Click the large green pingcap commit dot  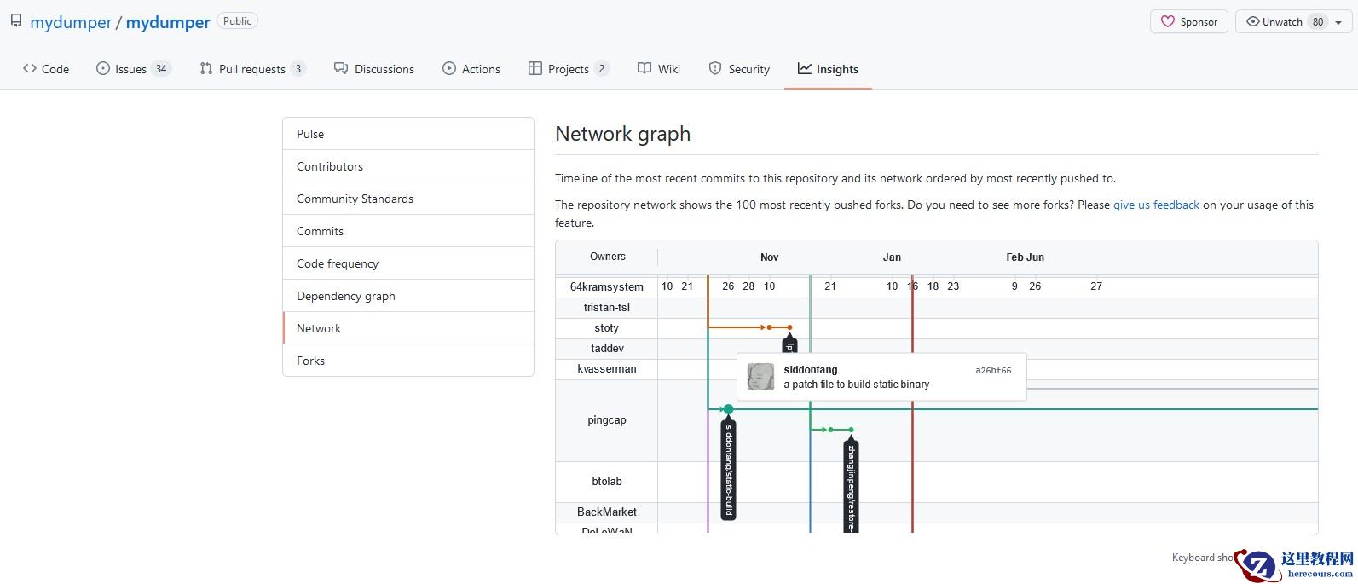click(x=728, y=409)
